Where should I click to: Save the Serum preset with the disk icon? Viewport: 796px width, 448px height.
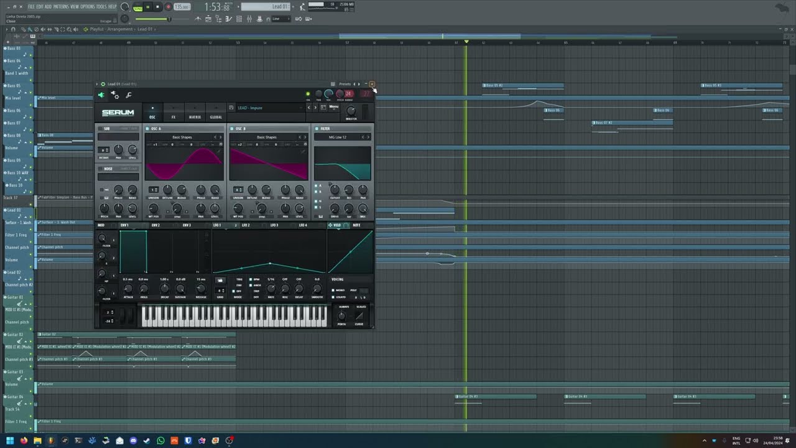(x=231, y=108)
